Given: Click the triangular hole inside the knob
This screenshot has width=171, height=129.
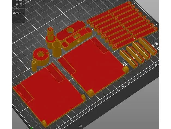Looking at the screenshot, I should (x=41, y=54).
